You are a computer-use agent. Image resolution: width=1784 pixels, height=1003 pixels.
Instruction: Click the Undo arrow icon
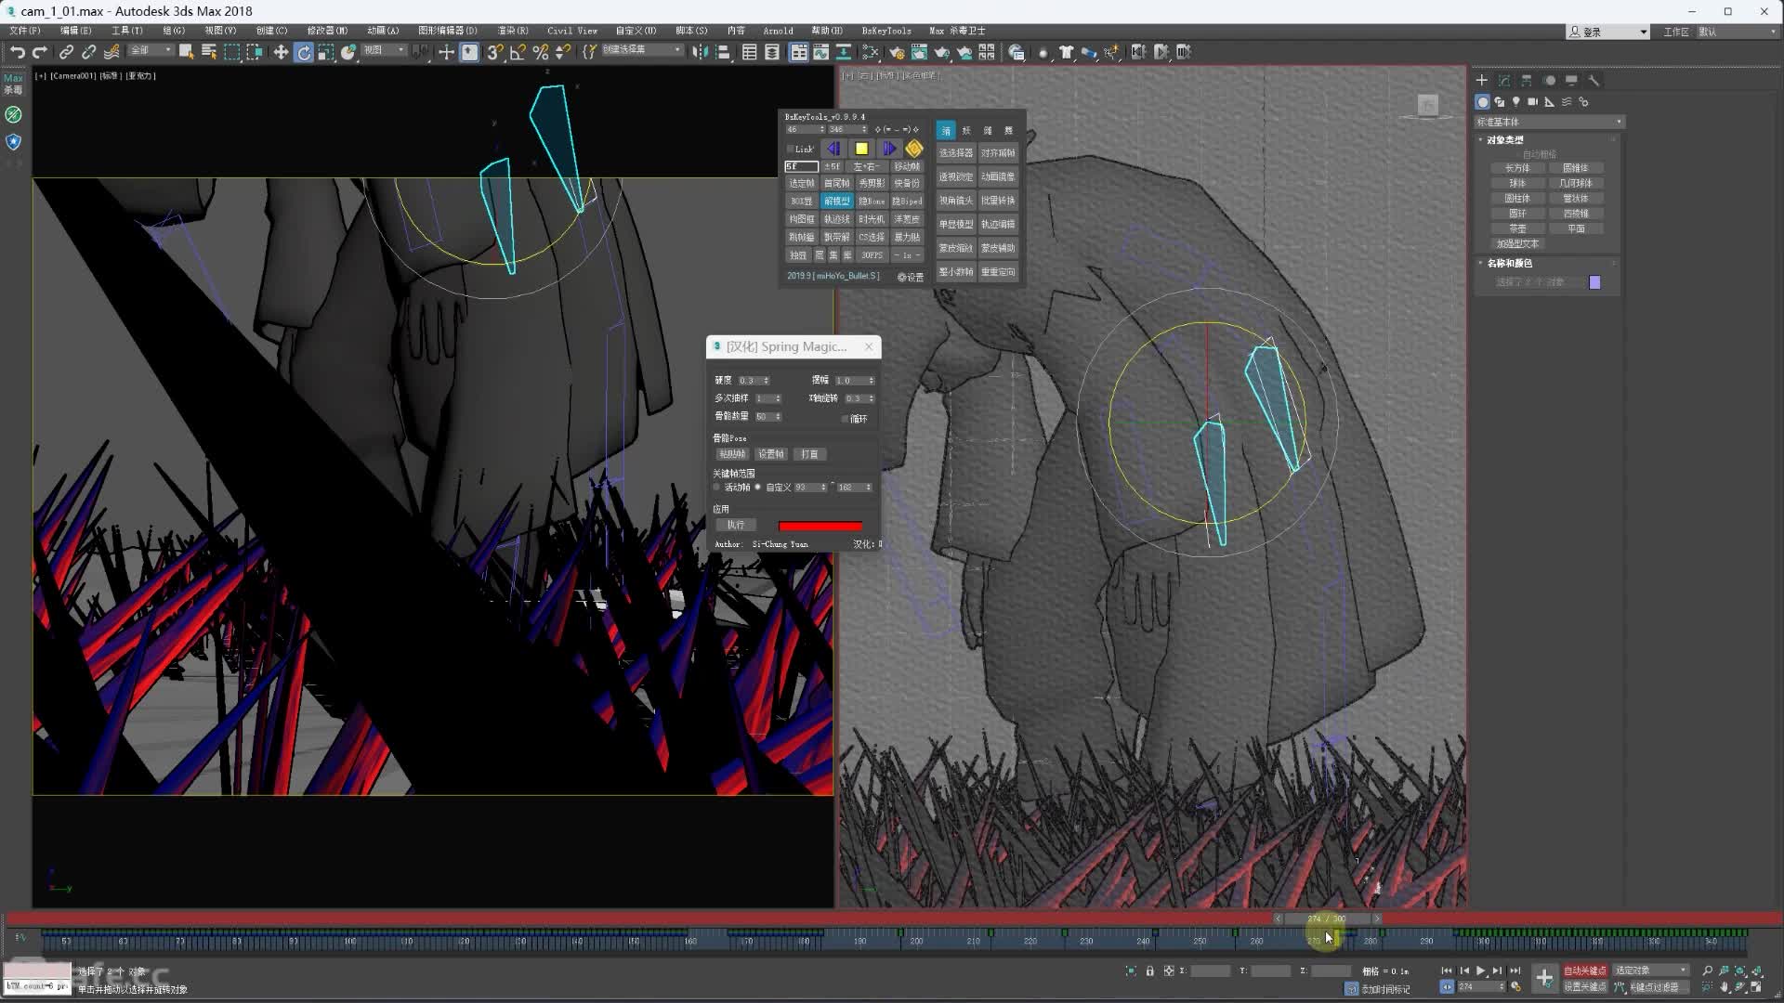tap(17, 52)
